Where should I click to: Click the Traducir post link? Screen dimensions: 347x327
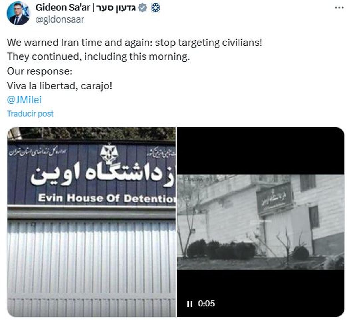(x=30, y=114)
